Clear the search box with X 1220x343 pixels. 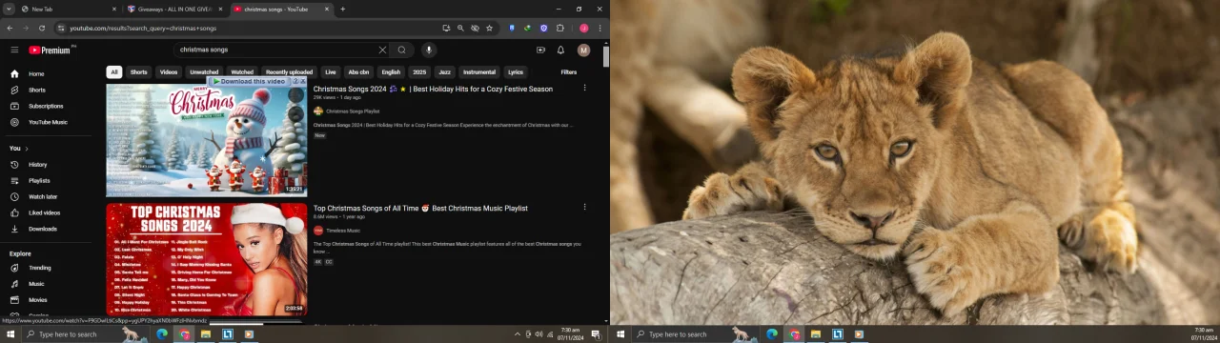pos(382,50)
